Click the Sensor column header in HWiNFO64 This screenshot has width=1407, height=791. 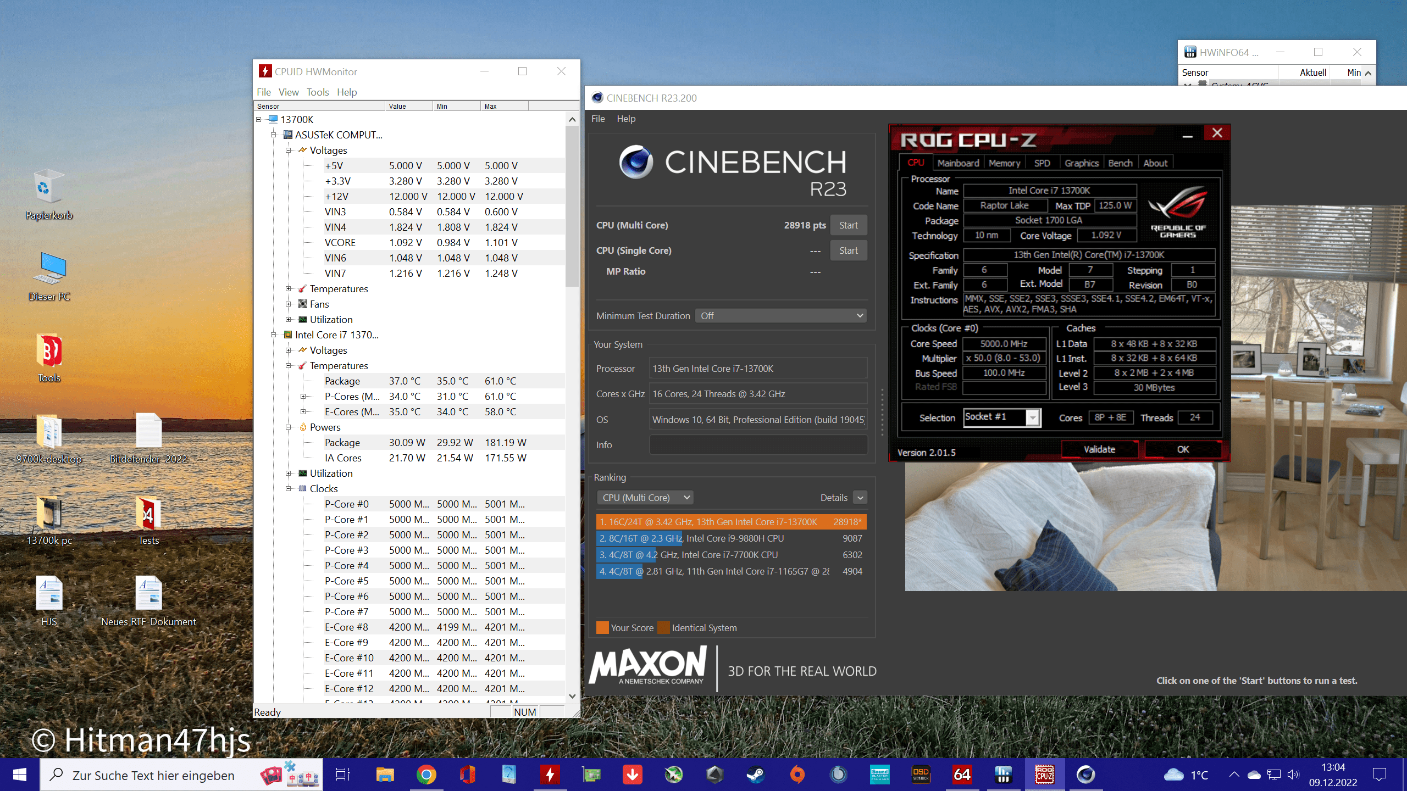[1229, 73]
